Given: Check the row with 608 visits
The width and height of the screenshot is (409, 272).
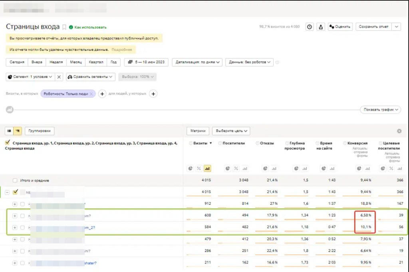Looking at the screenshot, I should [x=22, y=216].
